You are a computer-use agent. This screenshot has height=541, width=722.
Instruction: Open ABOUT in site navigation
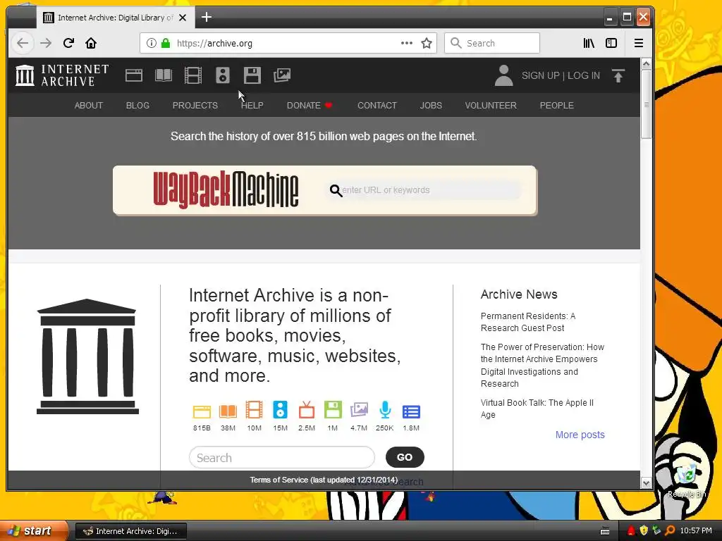click(89, 106)
